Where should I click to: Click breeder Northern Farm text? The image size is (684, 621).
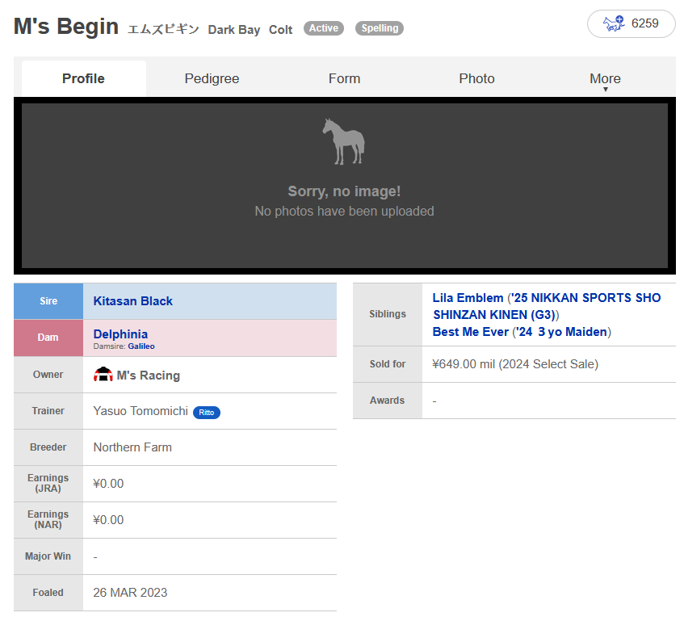pos(132,447)
